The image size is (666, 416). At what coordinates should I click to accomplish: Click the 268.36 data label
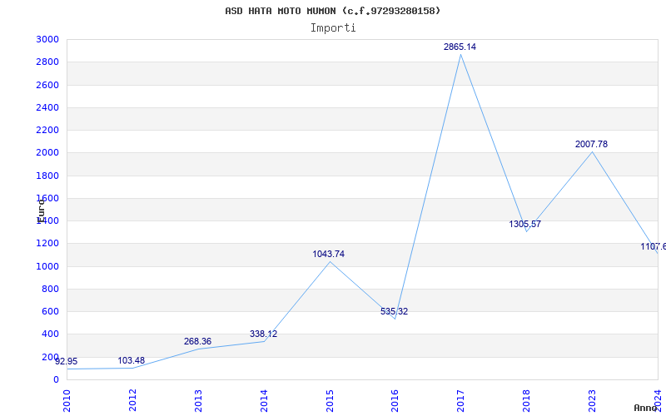[197, 342]
